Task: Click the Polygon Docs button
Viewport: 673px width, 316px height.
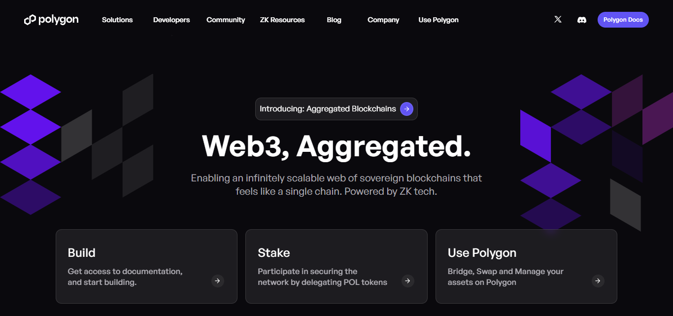Action: [623, 20]
